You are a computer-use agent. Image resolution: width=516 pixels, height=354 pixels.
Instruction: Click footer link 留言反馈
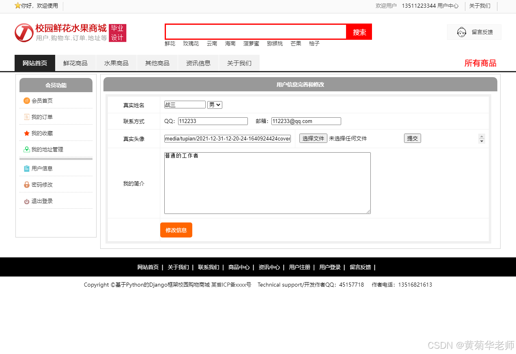tap(360, 267)
